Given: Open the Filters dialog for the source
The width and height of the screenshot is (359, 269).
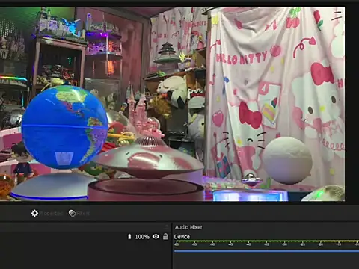Looking at the screenshot, I should (x=79, y=213).
